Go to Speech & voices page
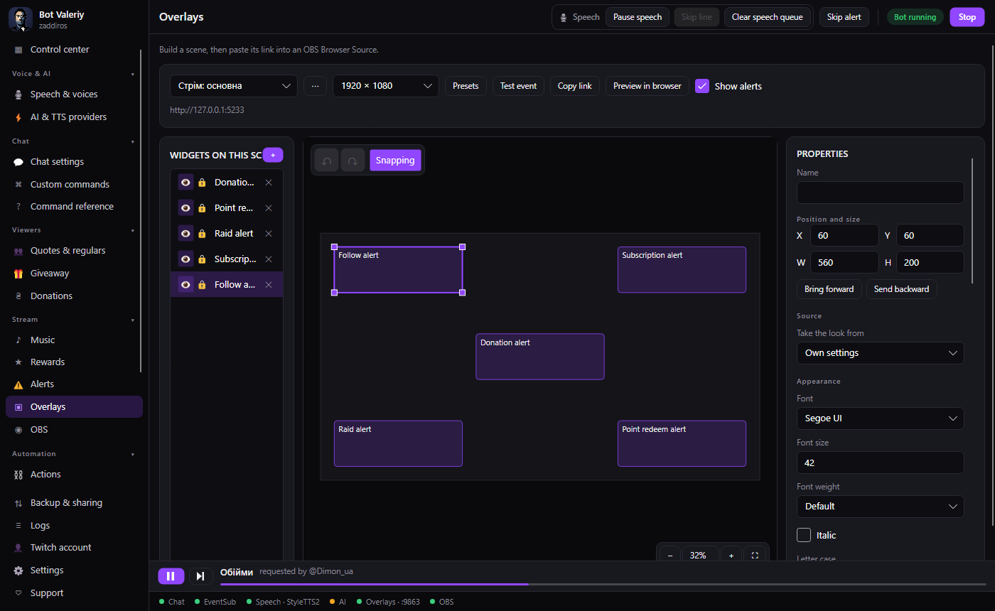995x611 pixels. pyautogui.click(x=74, y=94)
